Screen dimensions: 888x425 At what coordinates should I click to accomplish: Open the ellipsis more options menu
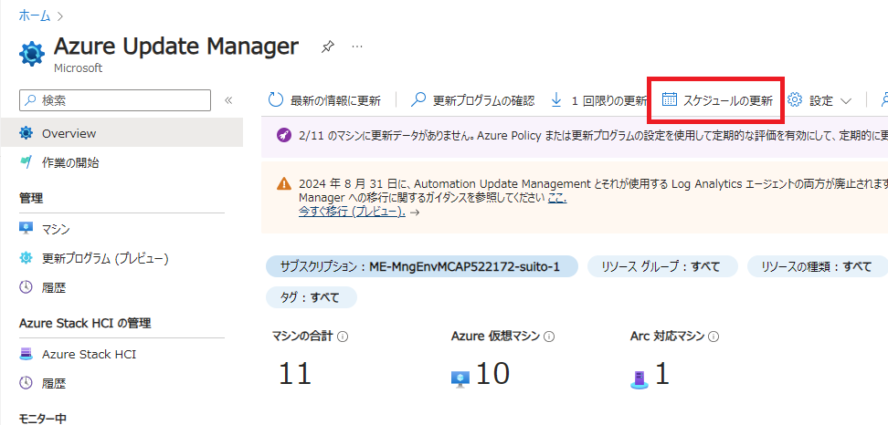357,47
